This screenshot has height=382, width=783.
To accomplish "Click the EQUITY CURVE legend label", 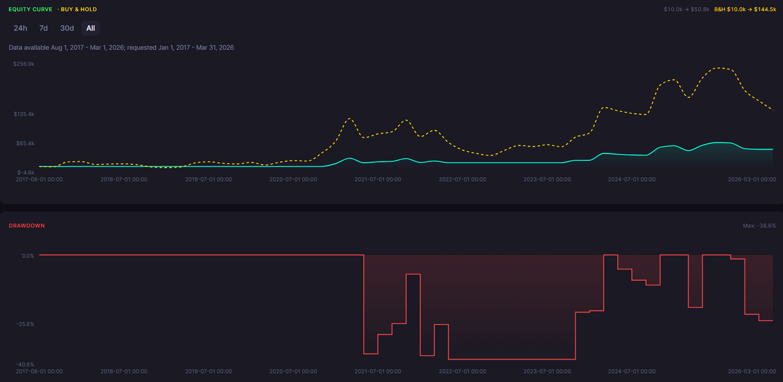I will click(x=30, y=9).
